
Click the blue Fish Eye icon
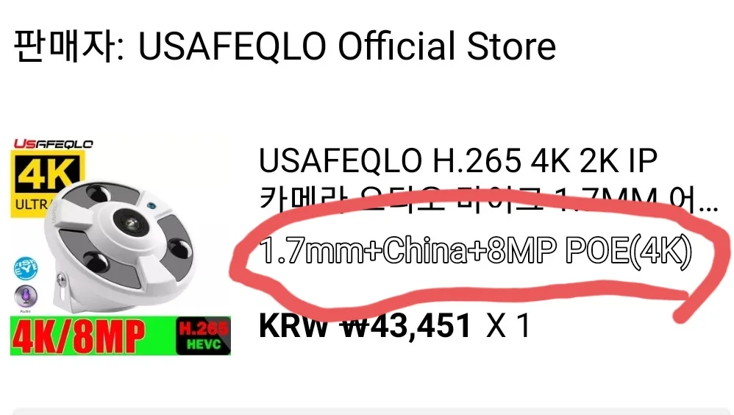(x=26, y=269)
